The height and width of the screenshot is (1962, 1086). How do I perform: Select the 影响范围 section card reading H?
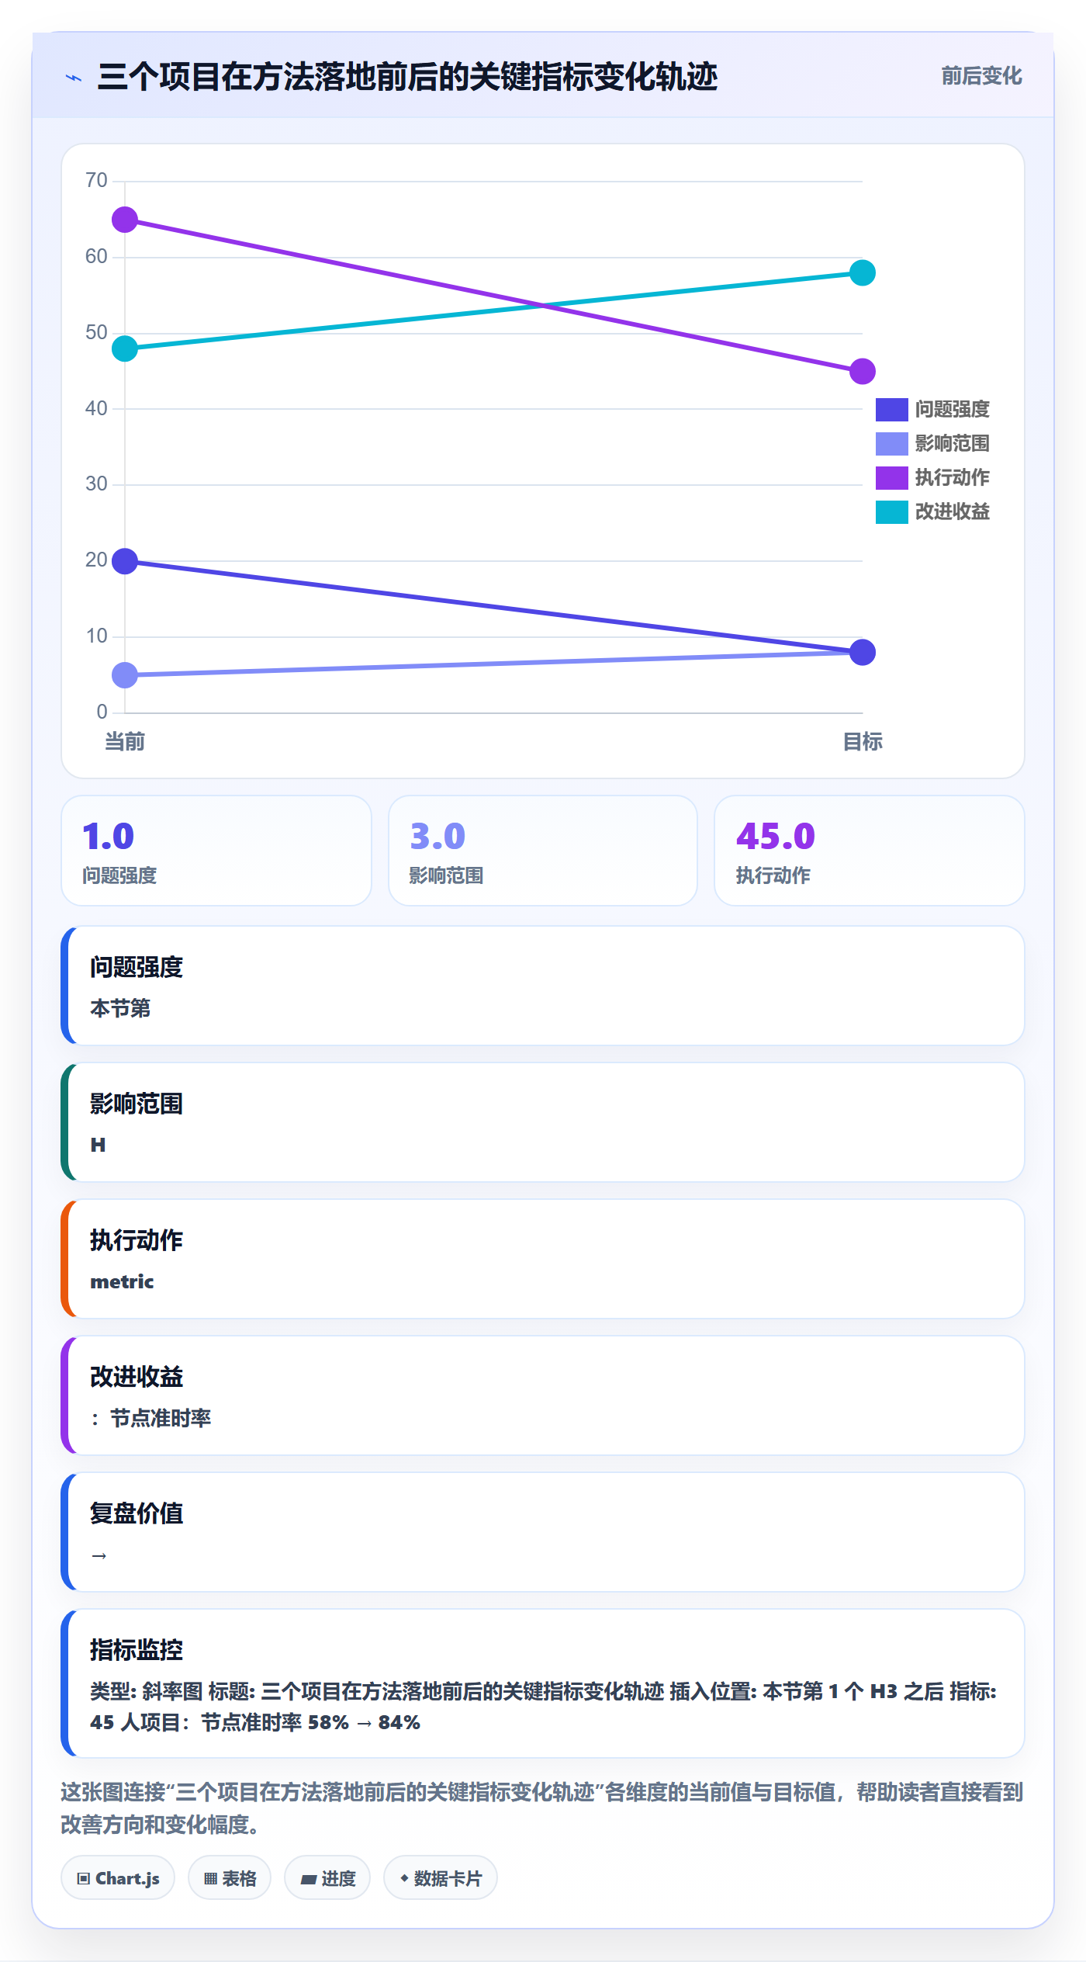click(x=543, y=1122)
